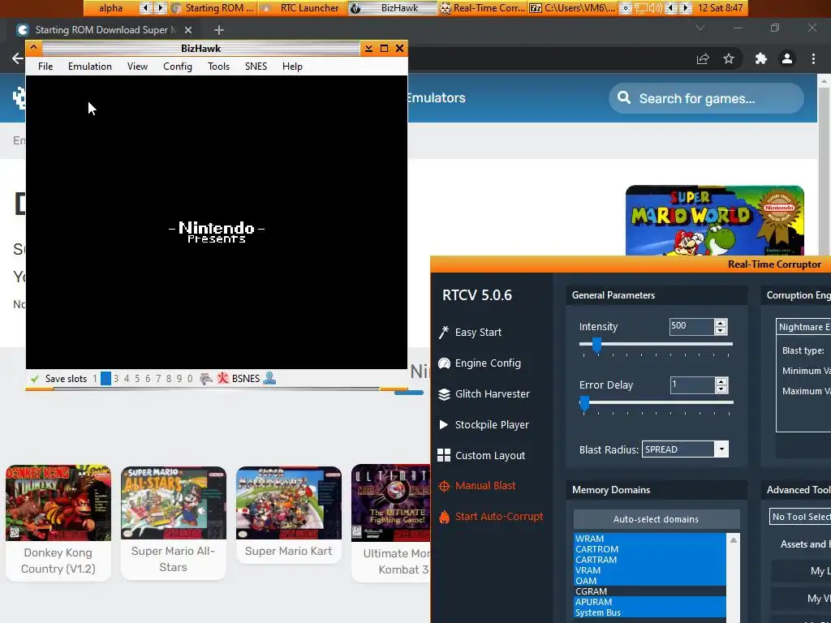Open a new browser tab with plus
Screen dimensions: 831x623
click(x=219, y=30)
